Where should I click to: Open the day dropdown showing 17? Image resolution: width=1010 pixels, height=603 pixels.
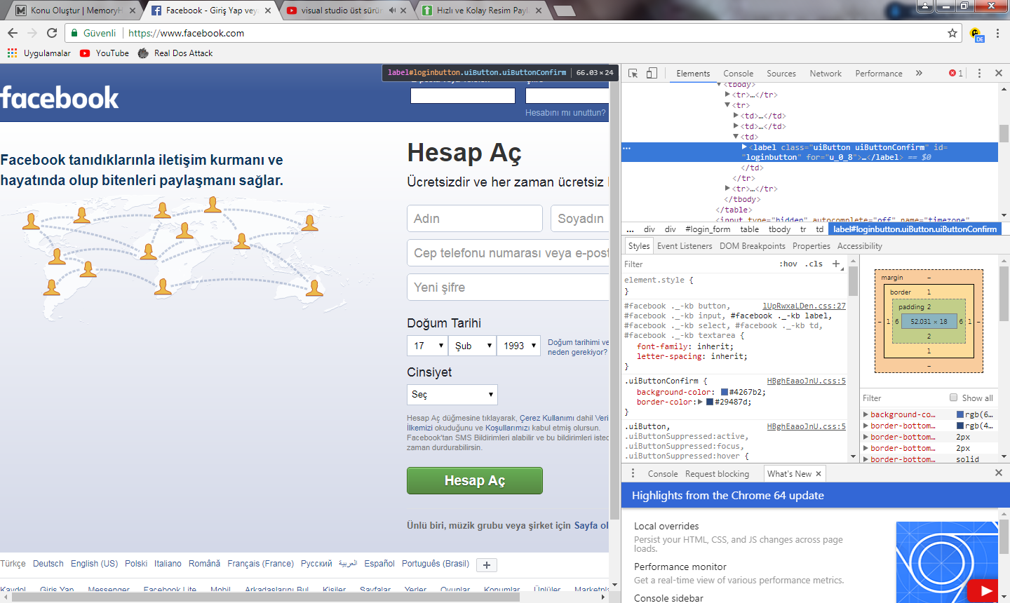click(x=427, y=346)
